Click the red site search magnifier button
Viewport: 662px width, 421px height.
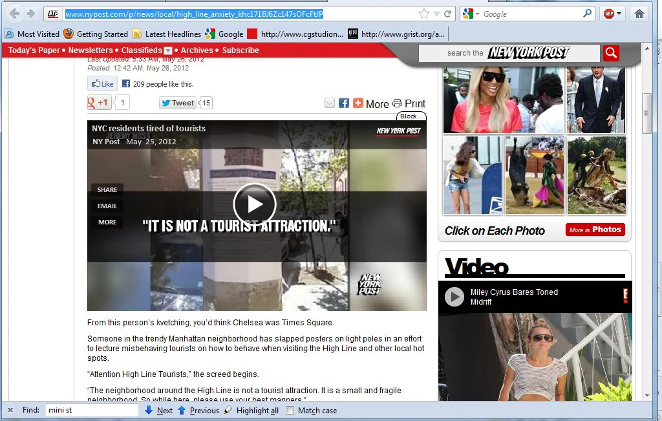611,53
